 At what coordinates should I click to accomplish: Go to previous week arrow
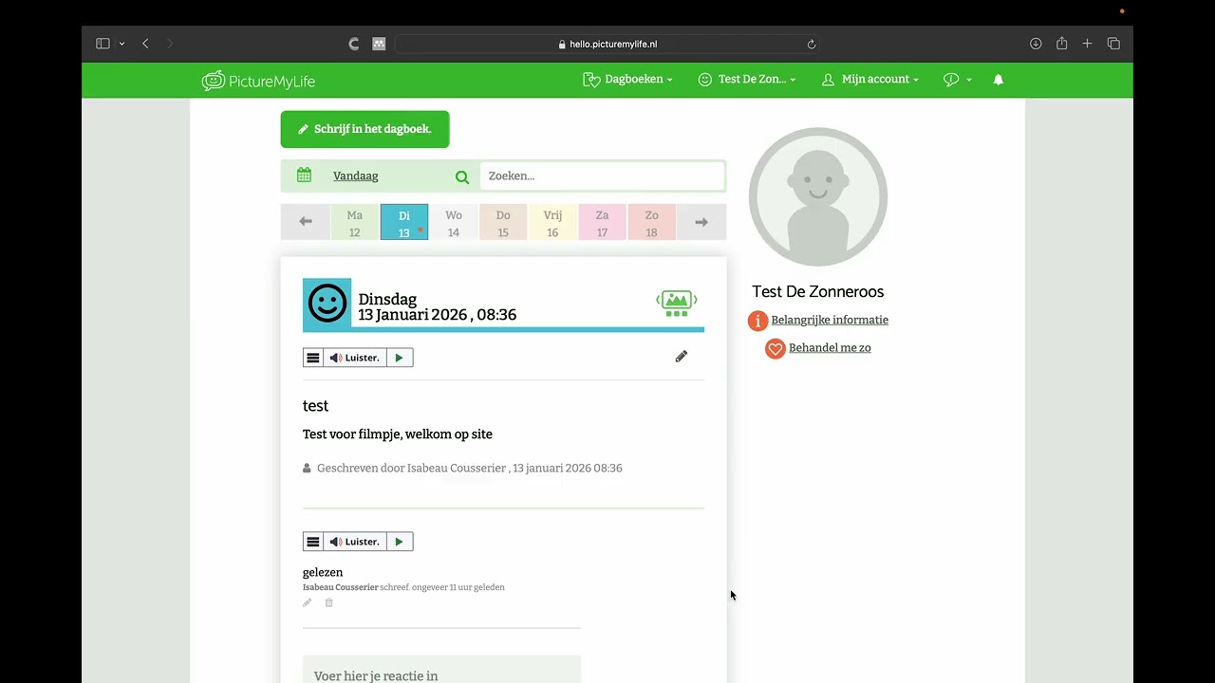[x=306, y=222]
